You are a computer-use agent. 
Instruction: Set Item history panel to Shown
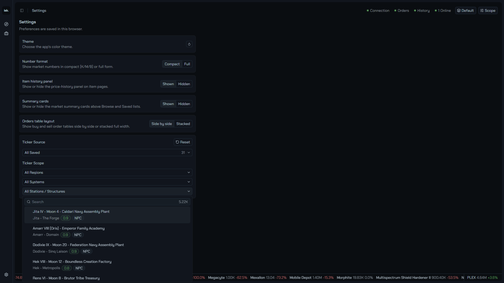[168, 84]
